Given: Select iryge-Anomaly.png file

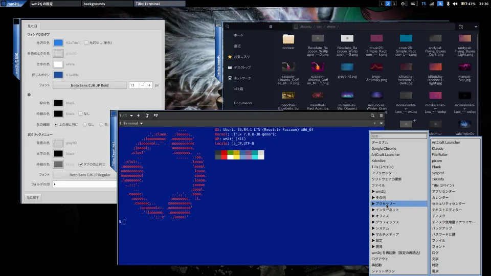Looking at the screenshot, I should pyautogui.click(x=376, y=72).
